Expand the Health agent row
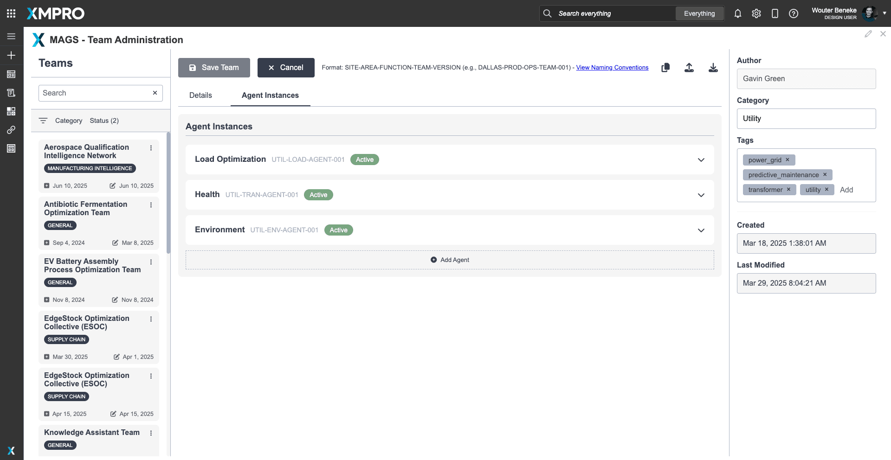Image resolution: width=891 pixels, height=460 pixels. click(701, 195)
